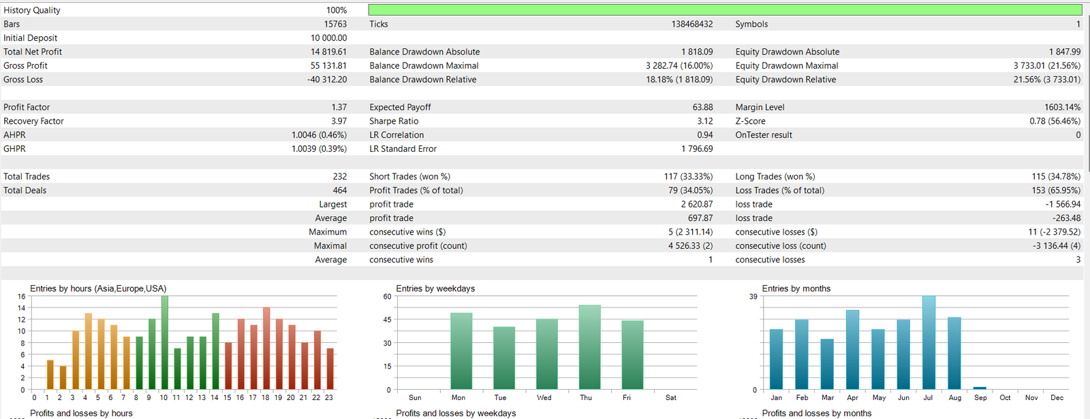Screen dimensions: 1090x419
Task: Select the Total Trades value 232
Action: tap(340, 177)
